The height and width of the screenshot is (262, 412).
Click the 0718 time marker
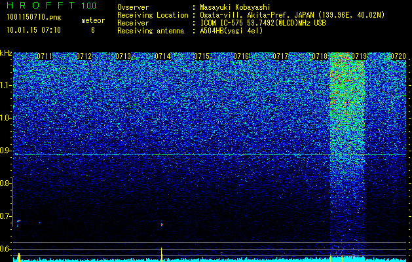click(320, 56)
